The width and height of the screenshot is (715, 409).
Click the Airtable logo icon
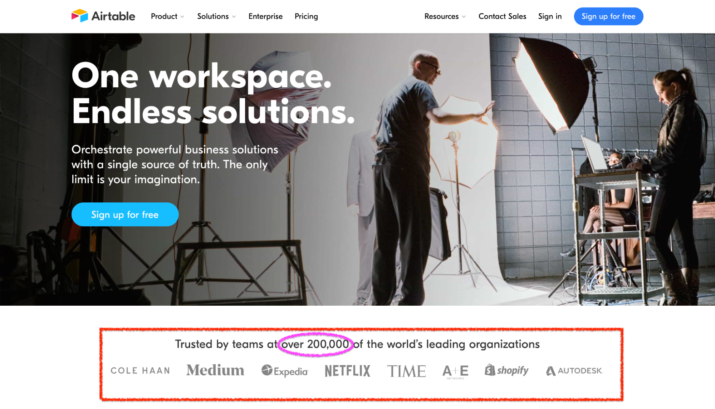(80, 16)
